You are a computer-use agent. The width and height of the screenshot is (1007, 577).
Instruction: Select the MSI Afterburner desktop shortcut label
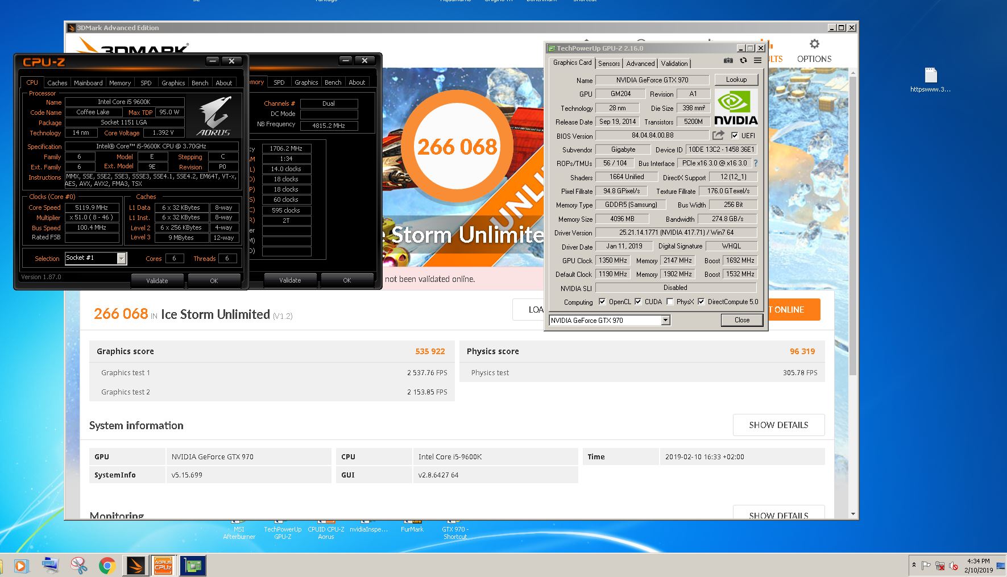[239, 533]
